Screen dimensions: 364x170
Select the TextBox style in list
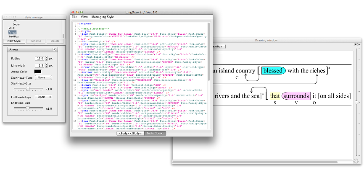click(x=14, y=36)
